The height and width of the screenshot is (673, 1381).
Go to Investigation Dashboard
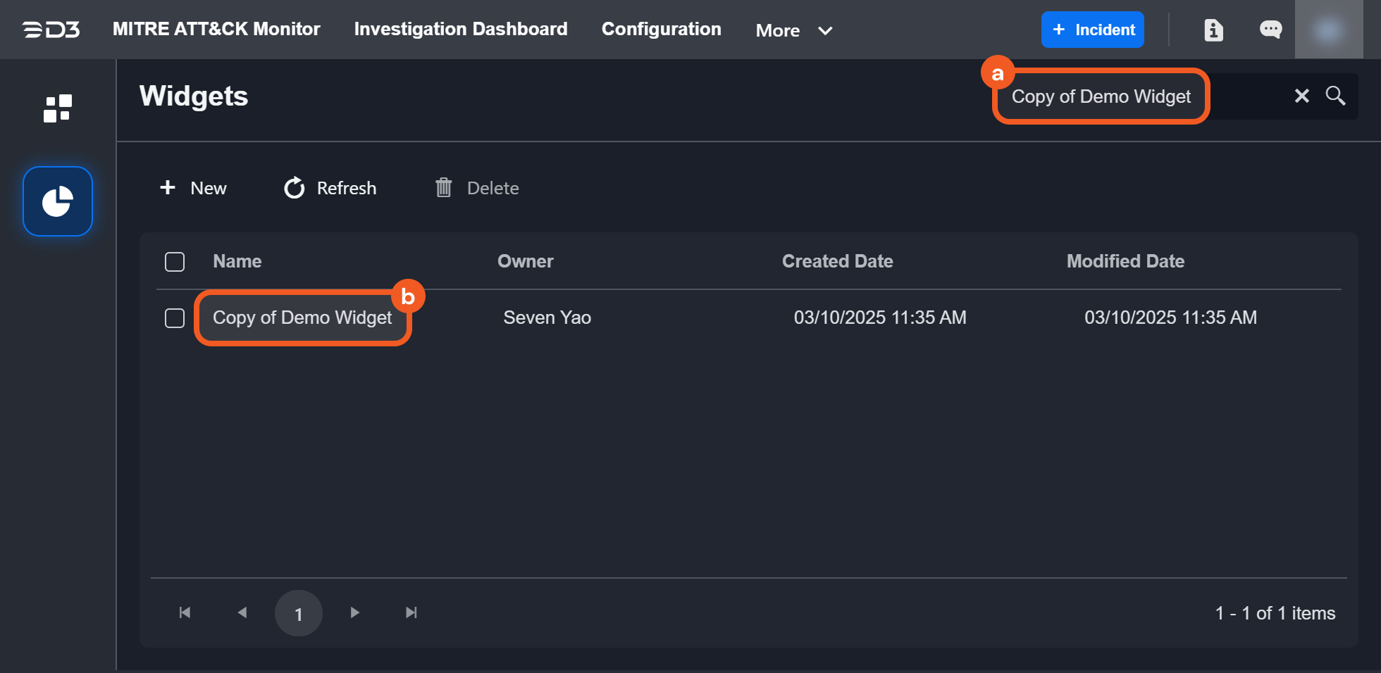[x=461, y=29]
